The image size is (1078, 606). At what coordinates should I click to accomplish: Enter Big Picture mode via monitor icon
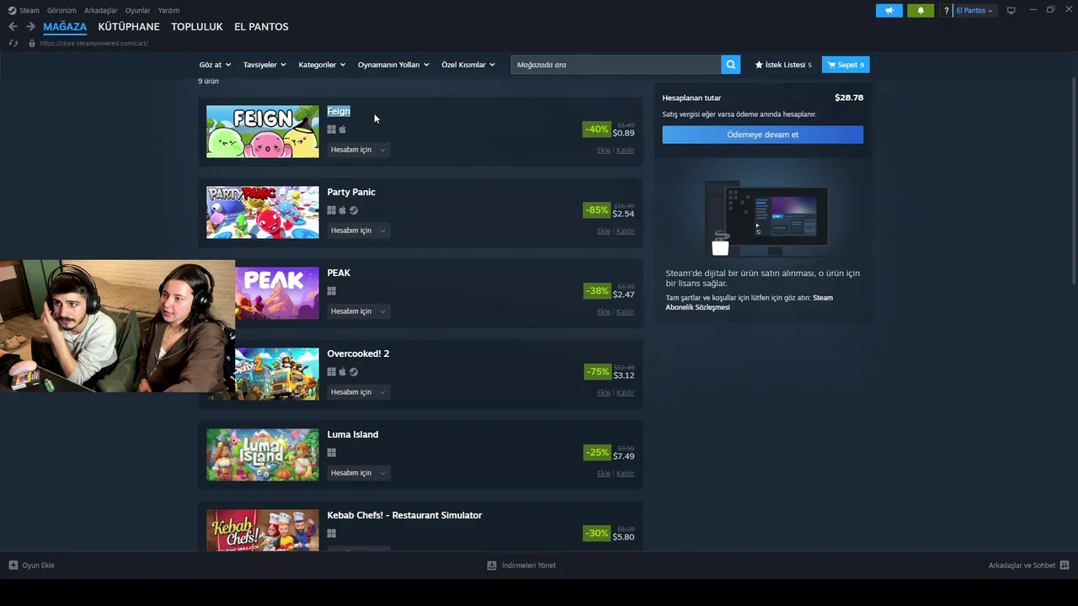point(1011,10)
